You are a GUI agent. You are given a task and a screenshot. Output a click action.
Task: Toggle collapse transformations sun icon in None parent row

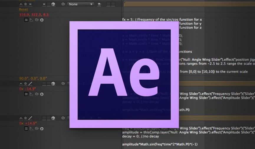point(26,4)
